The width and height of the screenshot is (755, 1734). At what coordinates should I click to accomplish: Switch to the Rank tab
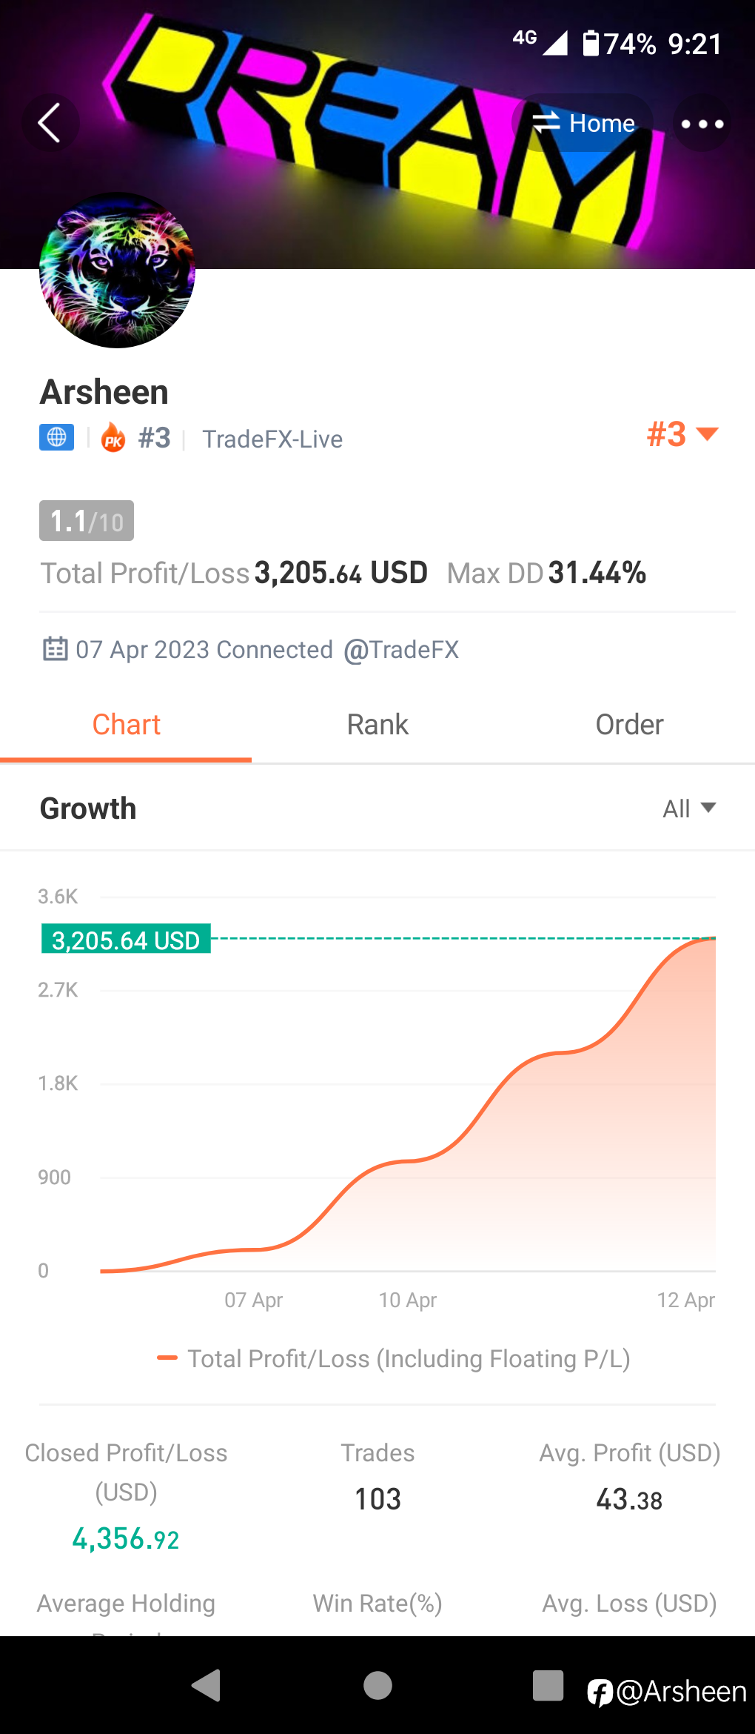377,725
